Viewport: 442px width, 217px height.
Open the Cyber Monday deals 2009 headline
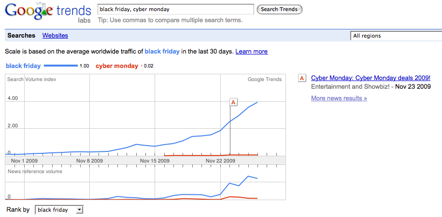[x=371, y=78]
